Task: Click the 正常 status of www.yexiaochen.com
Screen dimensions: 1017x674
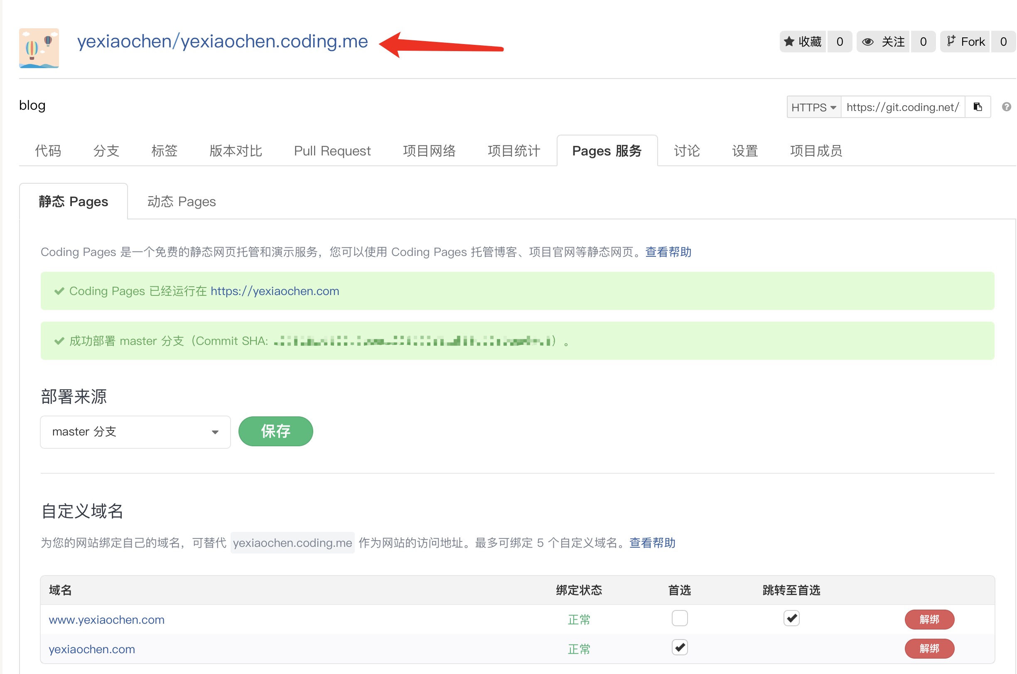Action: click(579, 620)
